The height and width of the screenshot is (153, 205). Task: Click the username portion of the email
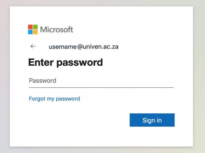[x=63, y=47]
